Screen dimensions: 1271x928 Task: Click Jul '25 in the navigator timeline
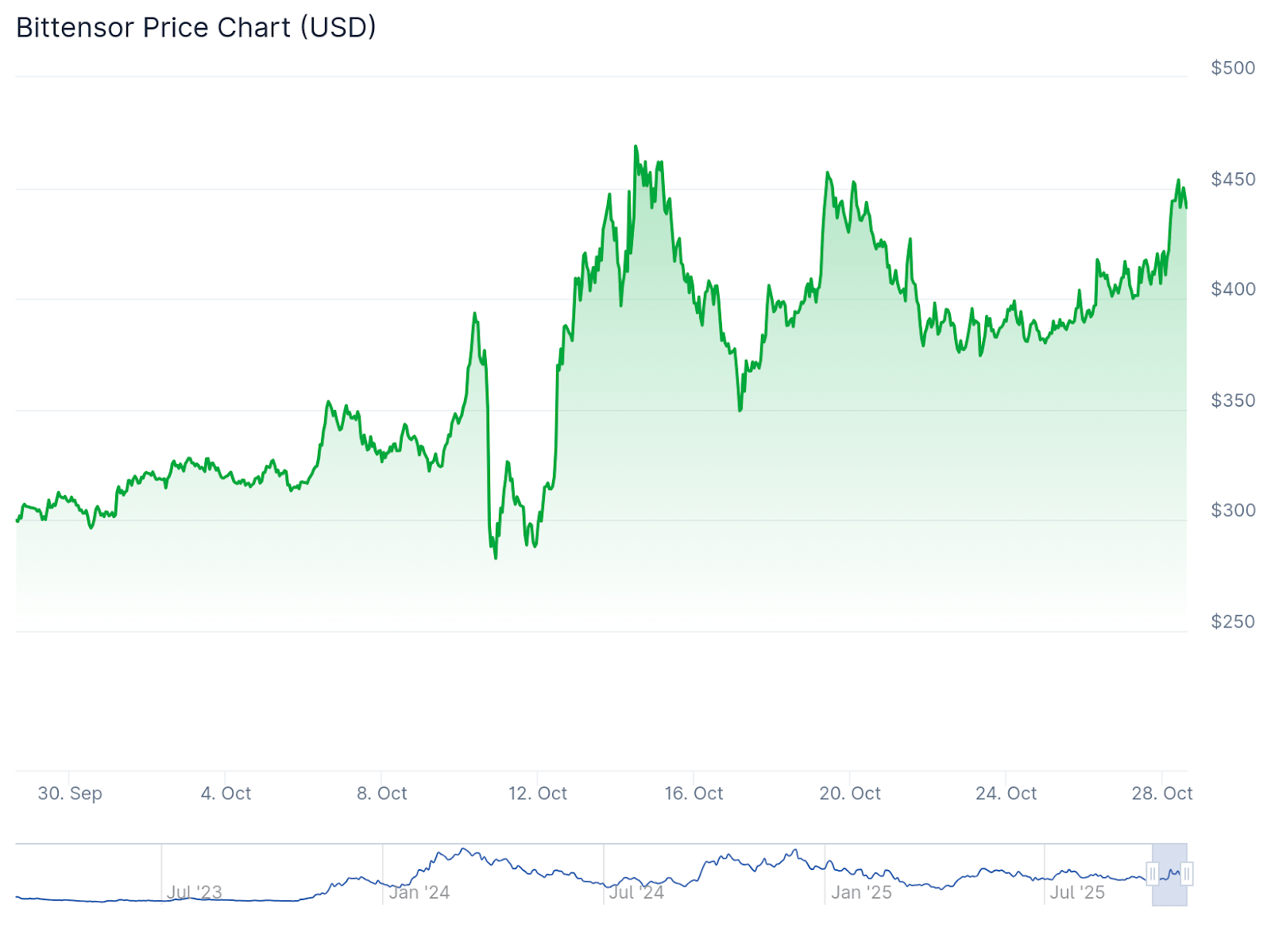point(1076,892)
